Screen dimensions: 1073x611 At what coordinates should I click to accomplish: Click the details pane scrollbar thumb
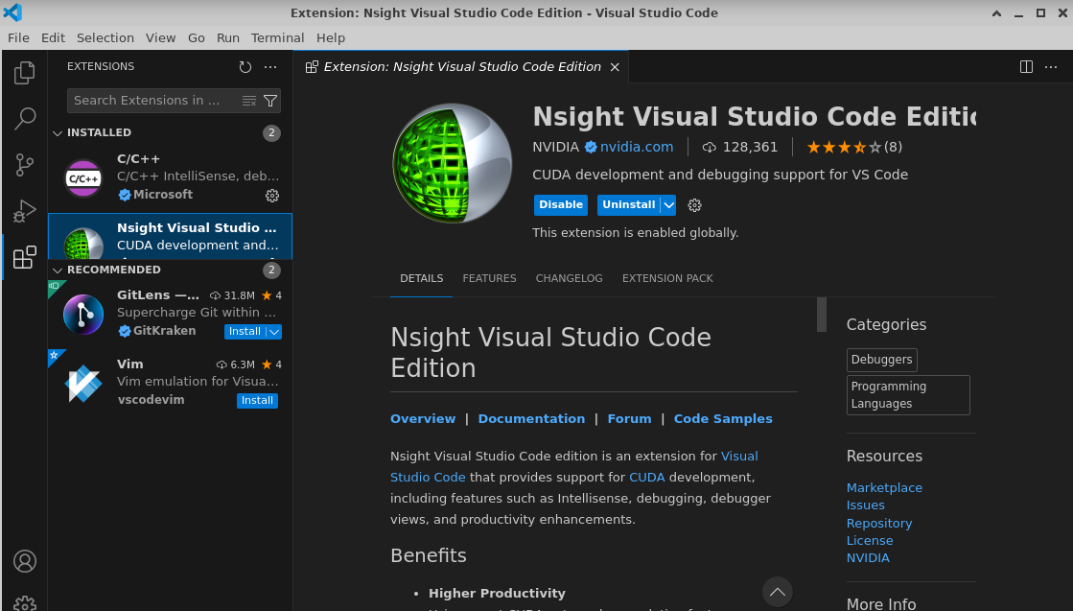(x=822, y=315)
